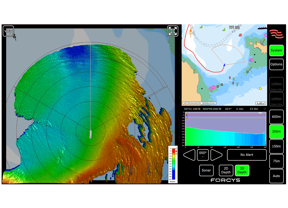Viewport: 288px width, 208px height.
Task: Open the Options menu
Action: (x=276, y=64)
